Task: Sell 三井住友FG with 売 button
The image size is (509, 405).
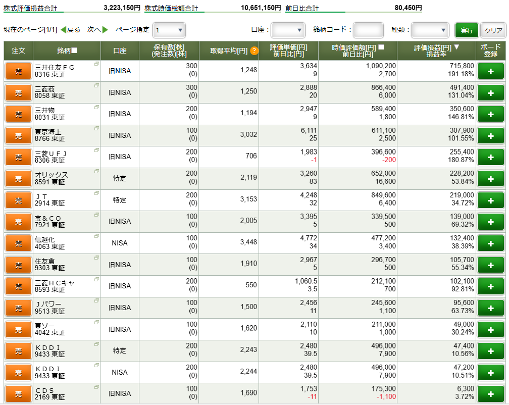Action: (19, 71)
